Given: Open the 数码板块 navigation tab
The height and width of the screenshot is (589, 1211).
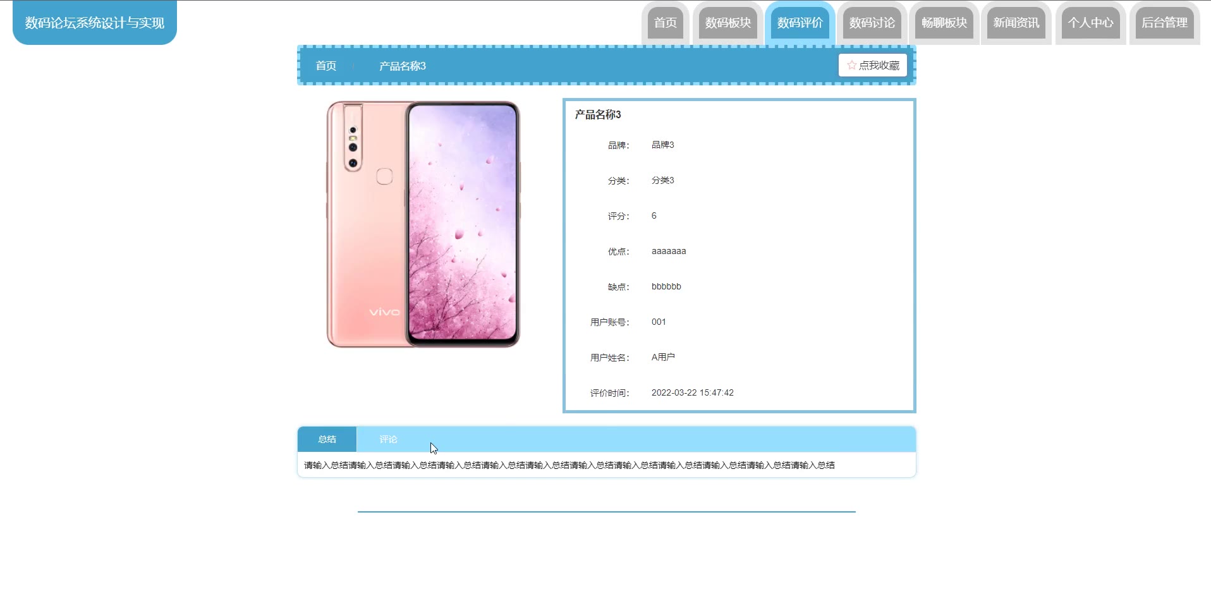Looking at the screenshot, I should click(x=728, y=23).
